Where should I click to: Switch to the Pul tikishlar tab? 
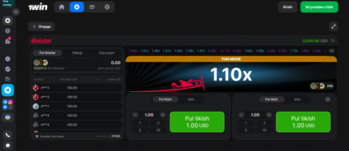47,53
